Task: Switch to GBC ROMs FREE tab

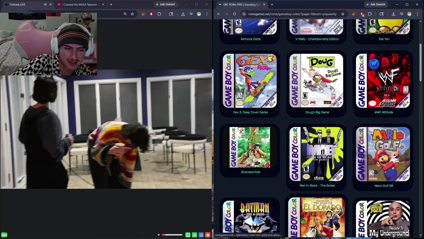Action: coord(241,4)
